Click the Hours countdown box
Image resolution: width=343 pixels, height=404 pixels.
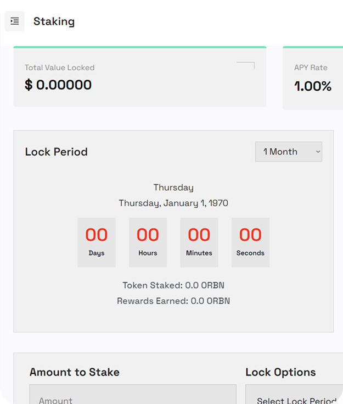point(148,242)
